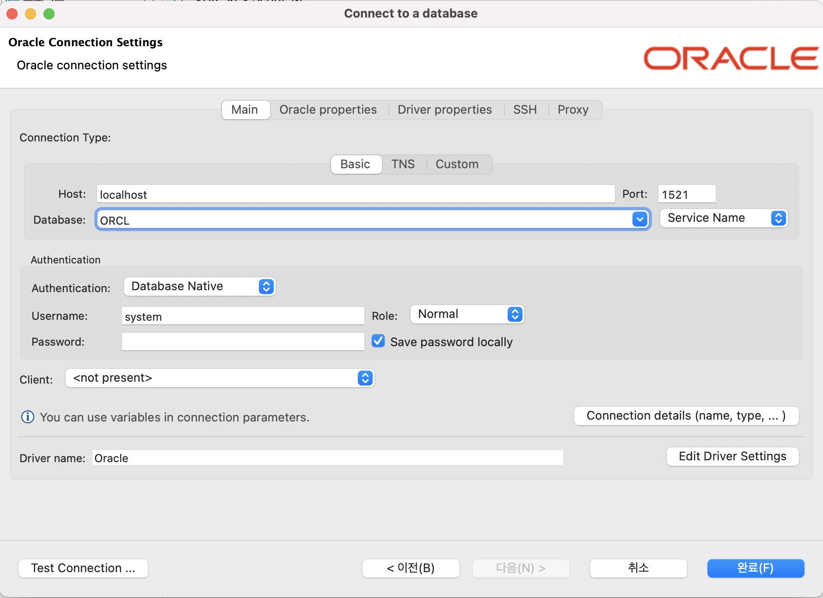Click the info icon beside variables hint
The image size is (823, 598).
(28, 417)
